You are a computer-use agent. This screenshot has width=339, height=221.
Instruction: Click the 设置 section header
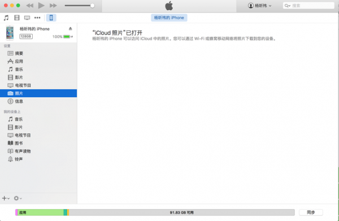(7, 46)
